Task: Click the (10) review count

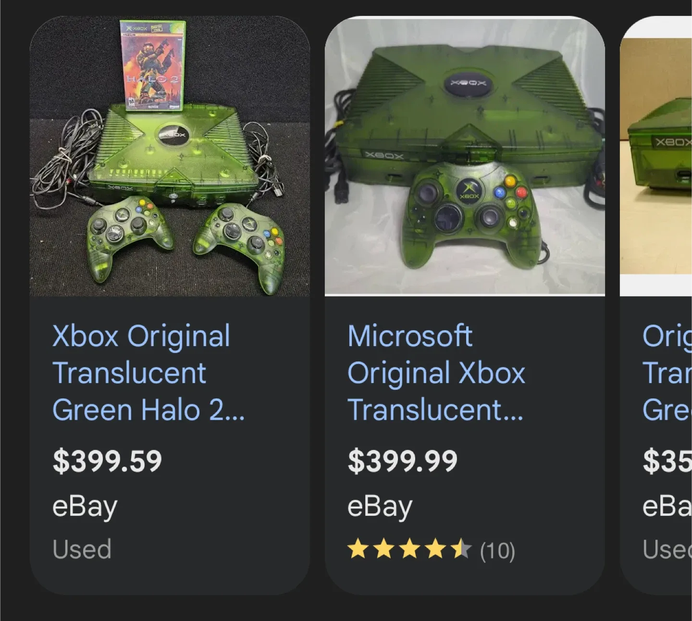Action: pyautogui.click(x=497, y=551)
